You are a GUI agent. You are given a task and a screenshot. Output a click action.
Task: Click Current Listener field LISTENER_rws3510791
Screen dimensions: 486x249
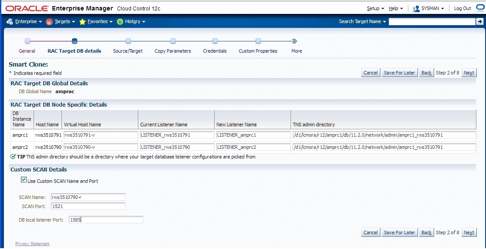[177, 135]
